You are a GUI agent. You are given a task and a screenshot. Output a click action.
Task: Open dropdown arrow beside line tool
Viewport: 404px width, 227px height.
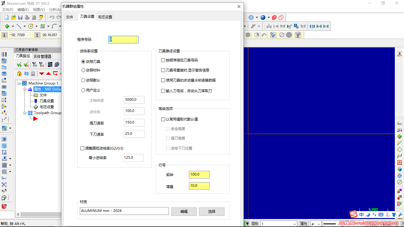tap(25, 26)
